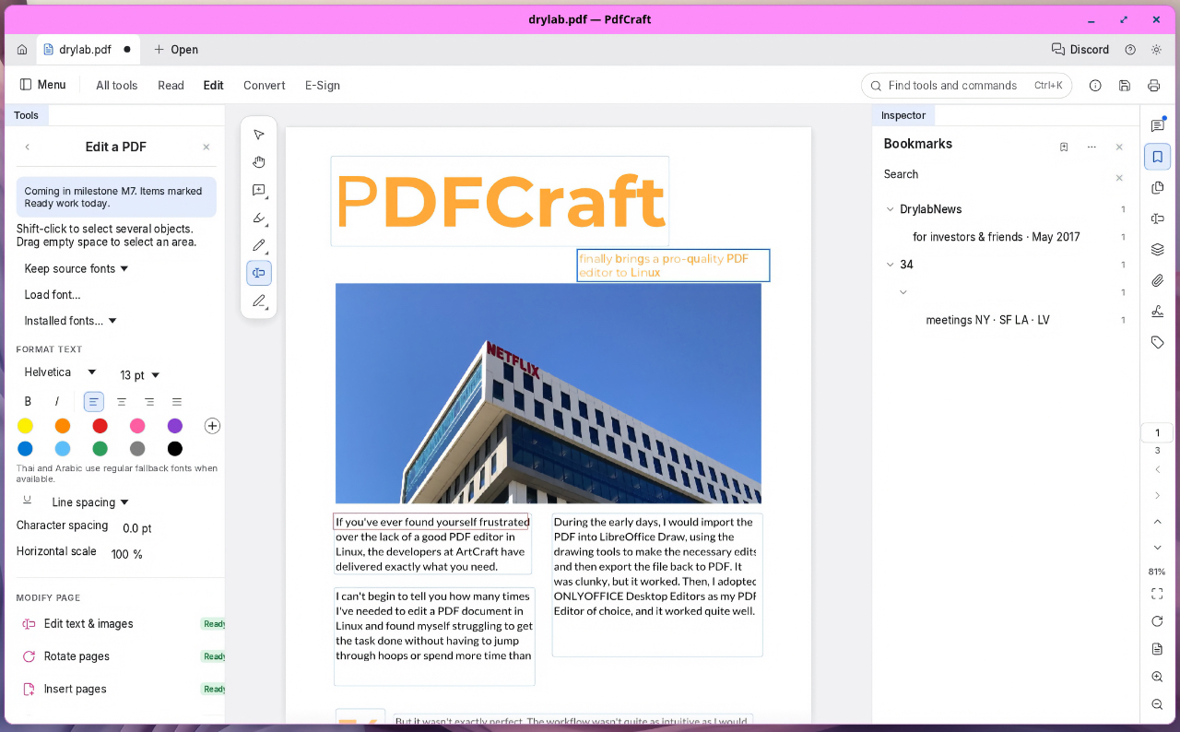Open the 13 pt size dropdown
The width and height of the screenshot is (1180, 732).
(140, 375)
